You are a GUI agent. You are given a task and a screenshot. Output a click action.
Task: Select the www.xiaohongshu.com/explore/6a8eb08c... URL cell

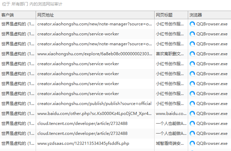point(95,54)
